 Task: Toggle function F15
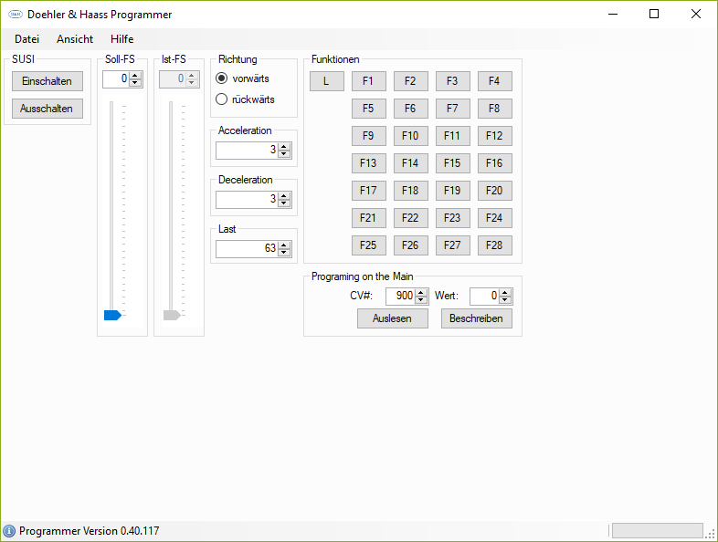453,163
